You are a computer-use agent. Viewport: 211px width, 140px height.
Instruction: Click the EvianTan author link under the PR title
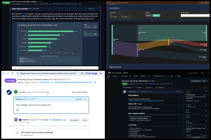20,82
